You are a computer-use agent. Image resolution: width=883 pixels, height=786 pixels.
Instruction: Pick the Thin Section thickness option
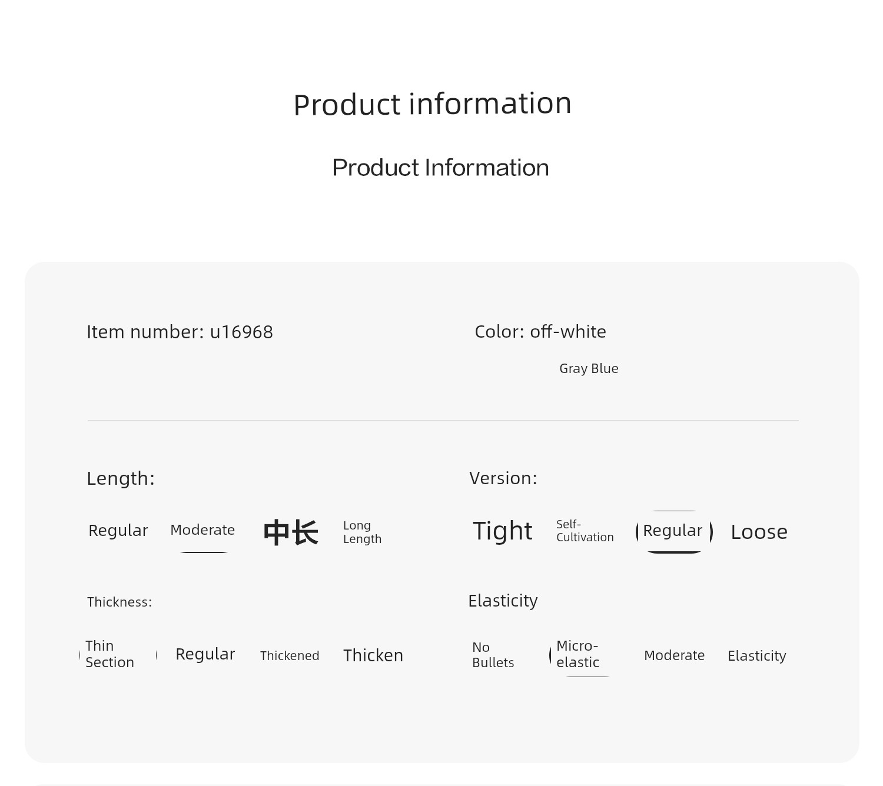109,654
